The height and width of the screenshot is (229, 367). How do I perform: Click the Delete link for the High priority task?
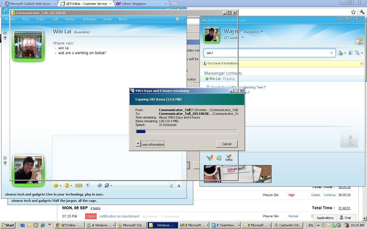click(x=316, y=195)
